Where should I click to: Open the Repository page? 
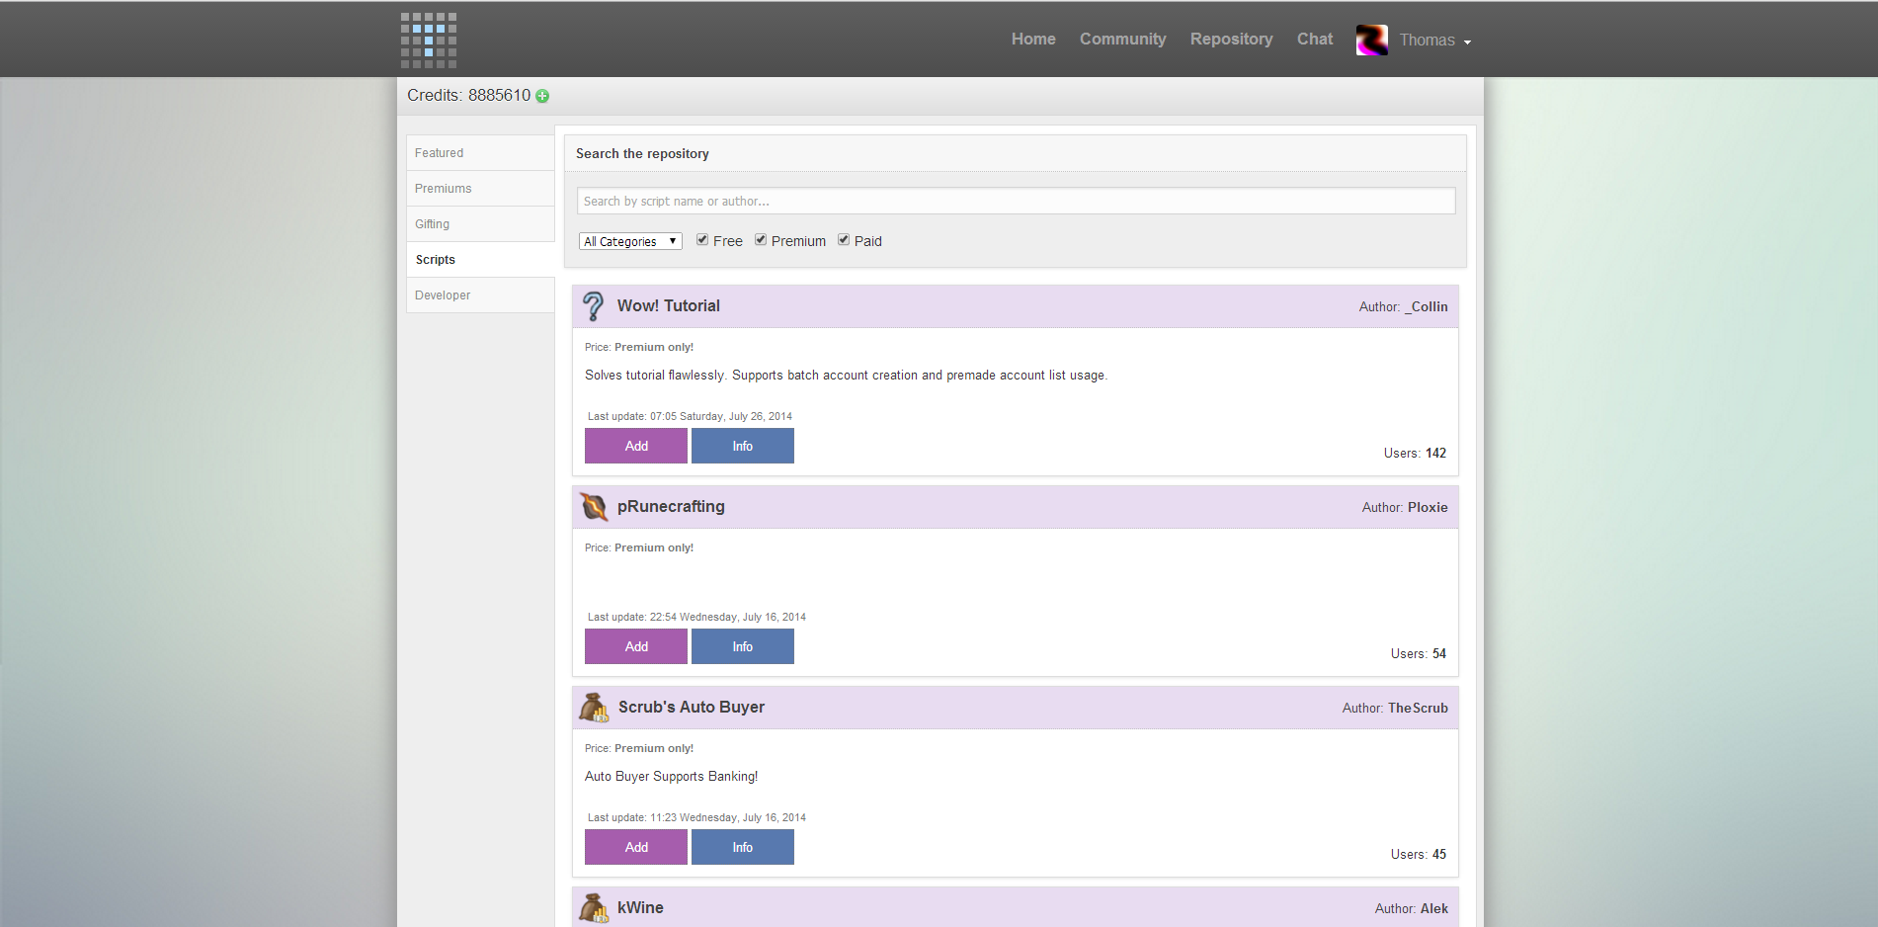point(1231,40)
